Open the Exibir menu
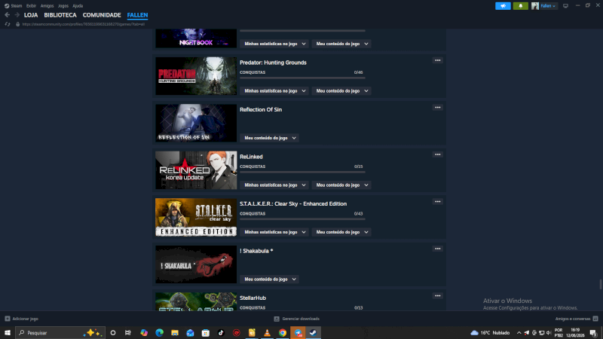The width and height of the screenshot is (603, 339). tap(31, 6)
